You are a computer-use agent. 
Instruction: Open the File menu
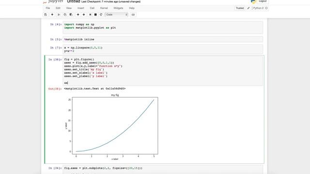point(48,8)
